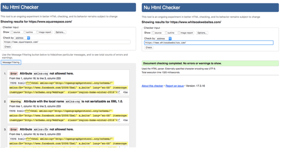Open the 'Report an issue' link
The width and height of the screenshot is (281, 148).
pos(175,86)
